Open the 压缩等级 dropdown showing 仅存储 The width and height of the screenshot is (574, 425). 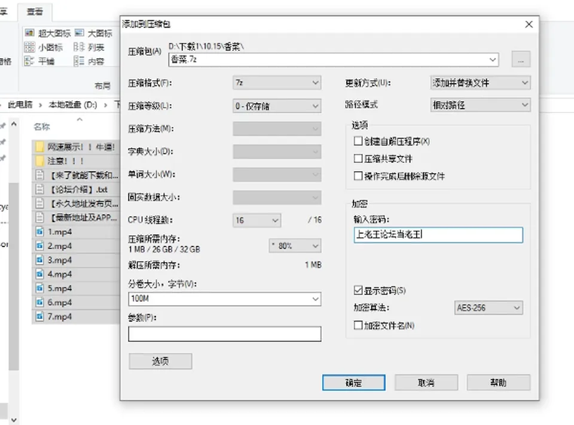[x=277, y=106]
